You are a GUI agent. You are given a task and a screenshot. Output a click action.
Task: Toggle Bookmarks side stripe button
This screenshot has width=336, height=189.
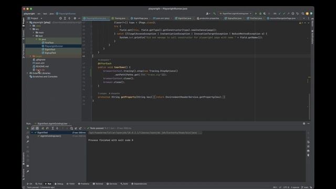(x=23, y=159)
